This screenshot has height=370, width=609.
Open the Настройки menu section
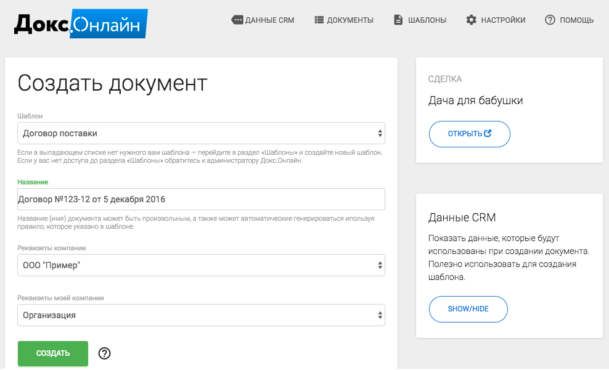(x=503, y=20)
